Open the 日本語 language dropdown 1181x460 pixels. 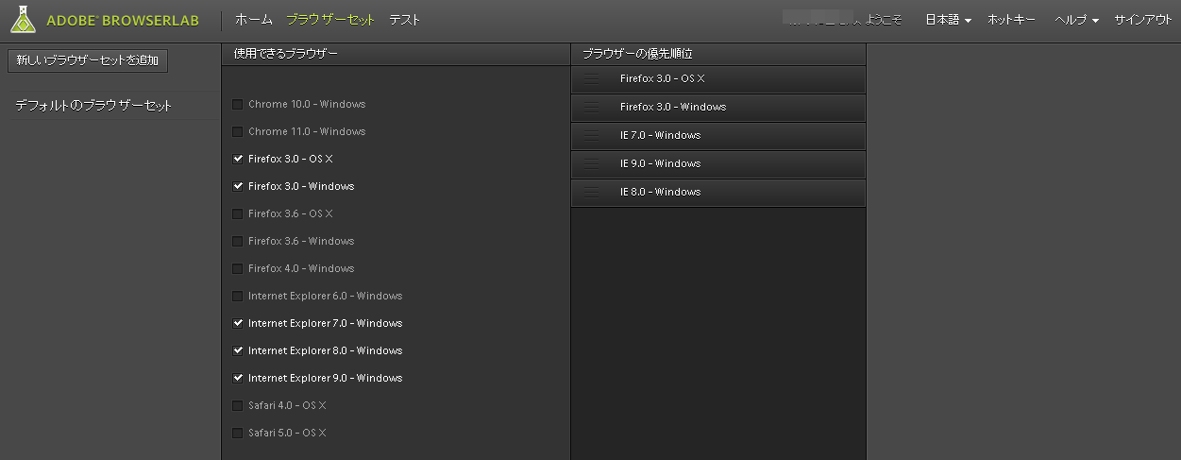click(x=948, y=20)
